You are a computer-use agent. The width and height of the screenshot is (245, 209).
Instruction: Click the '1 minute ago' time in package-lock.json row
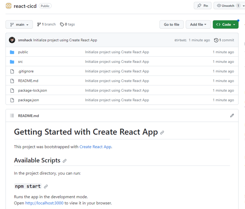(x=223, y=90)
